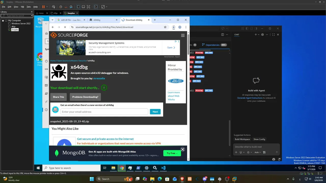Add context with plus icon in chat input

click(x=236, y=152)
